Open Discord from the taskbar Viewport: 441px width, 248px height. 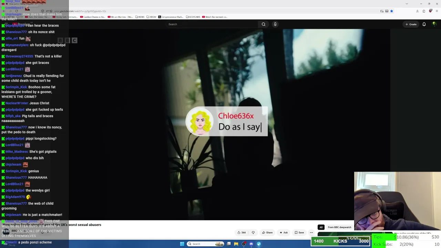[x=251, y=244]
